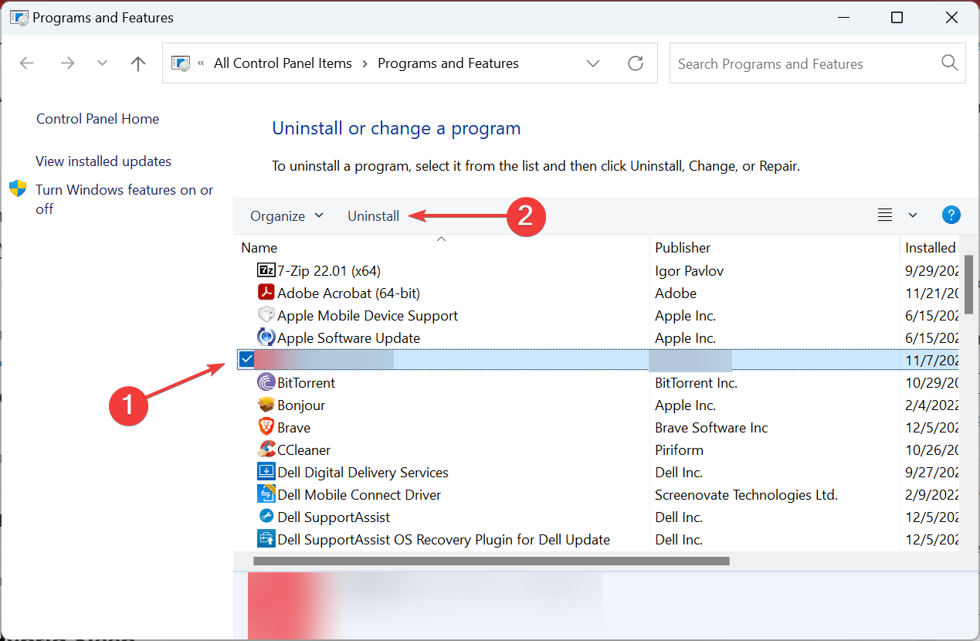The width and height of the screenshot is (980, 641).
Task: Click Uninstall in the toolbar
Action: 373,216
